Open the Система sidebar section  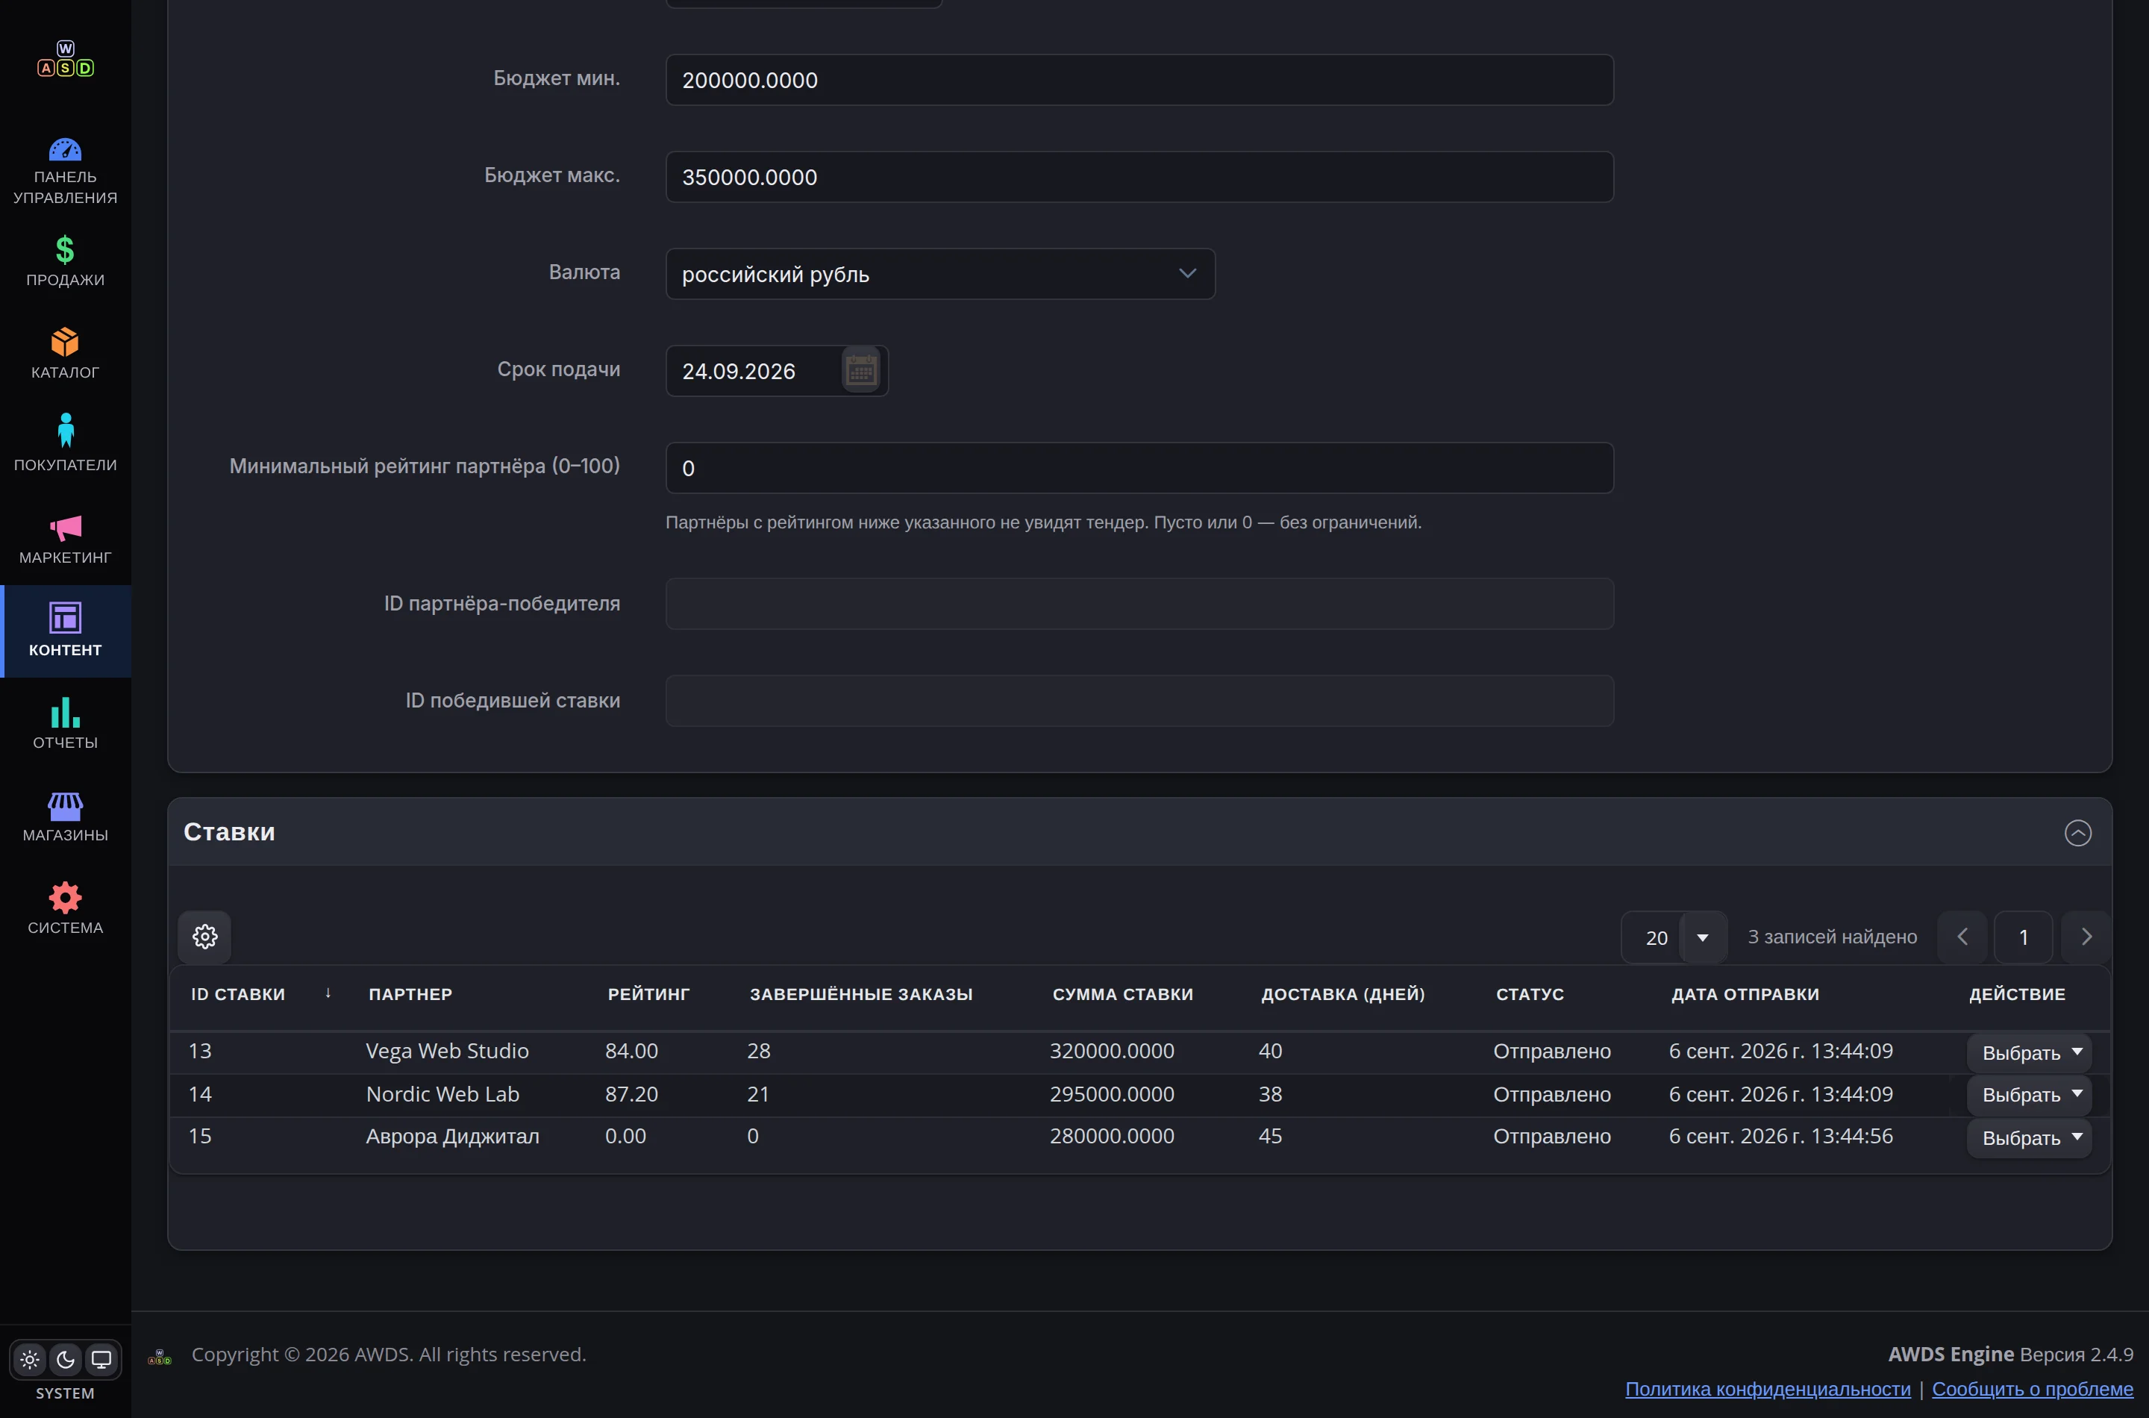[x=65, y=909]
